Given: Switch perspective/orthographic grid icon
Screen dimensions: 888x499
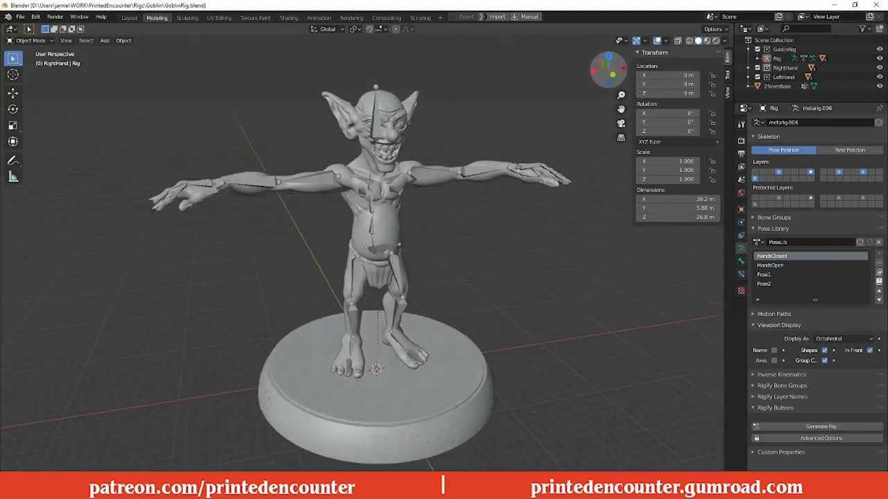Looking at the screenshot, I should 621,137.
